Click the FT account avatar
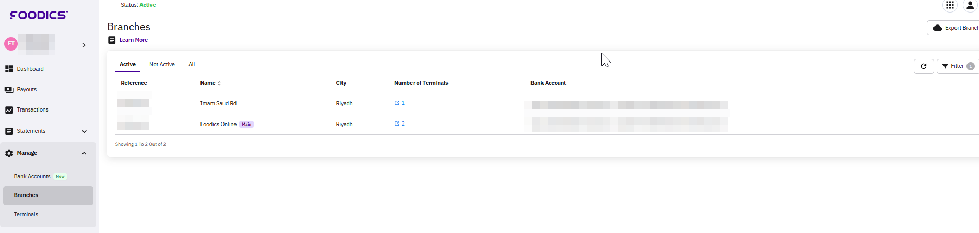The image size is (979, 233). [11, 44]
